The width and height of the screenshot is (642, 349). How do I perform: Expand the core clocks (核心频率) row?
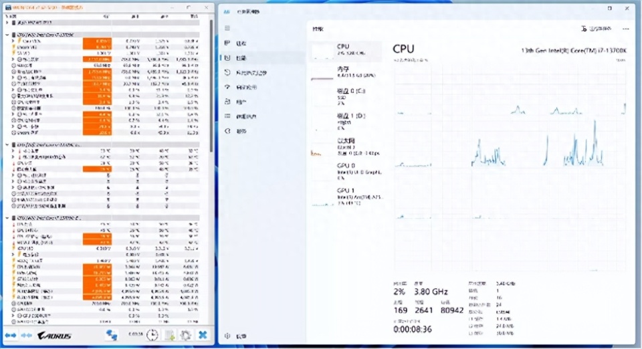[x=13, y=60]
